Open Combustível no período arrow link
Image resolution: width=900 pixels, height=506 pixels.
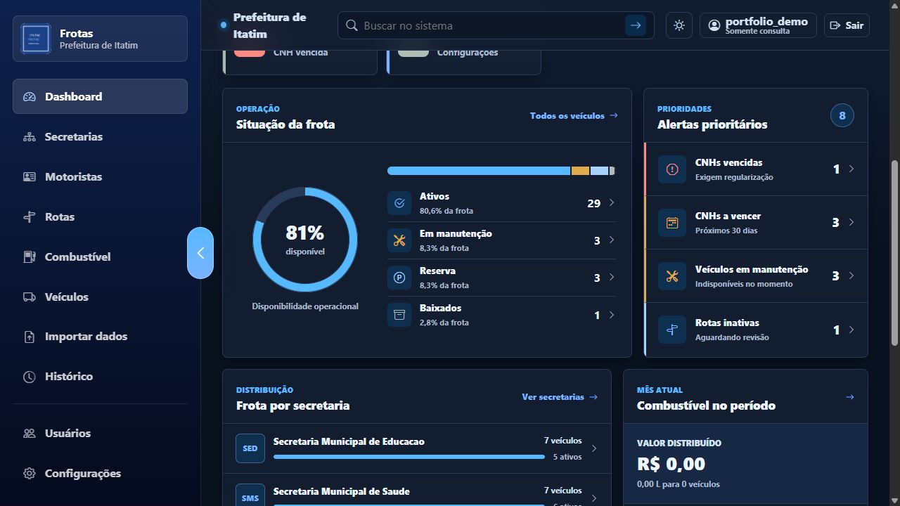coord(850,397)
